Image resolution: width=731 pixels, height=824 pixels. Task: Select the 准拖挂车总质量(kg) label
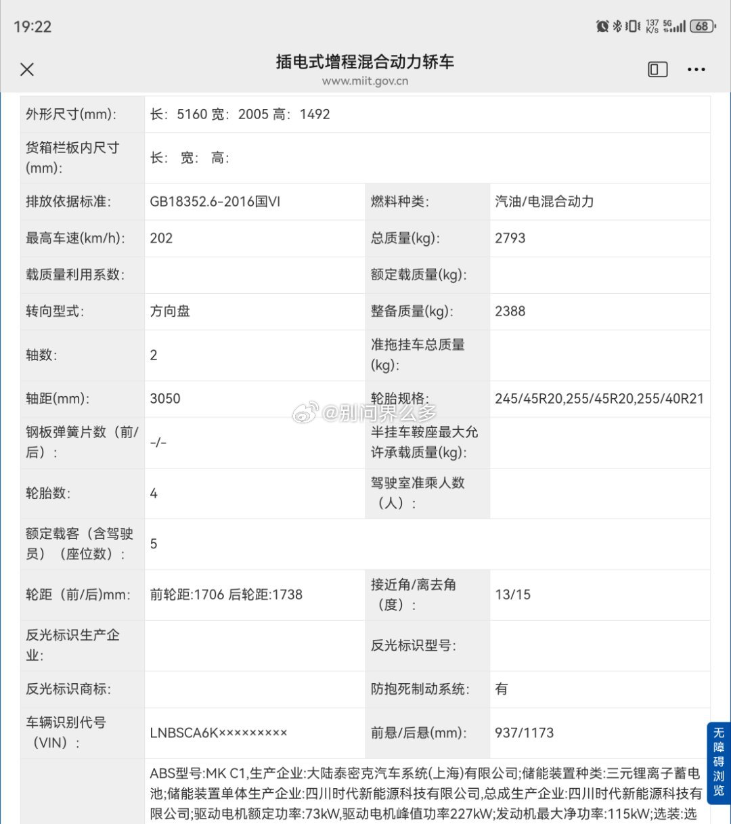tap(418, 355)
